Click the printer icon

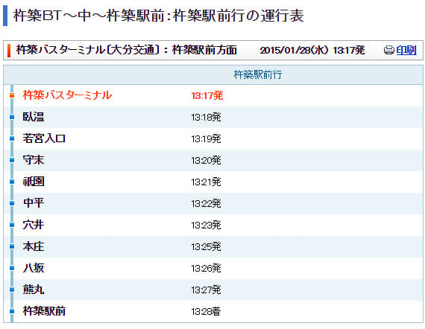point(388,50)
